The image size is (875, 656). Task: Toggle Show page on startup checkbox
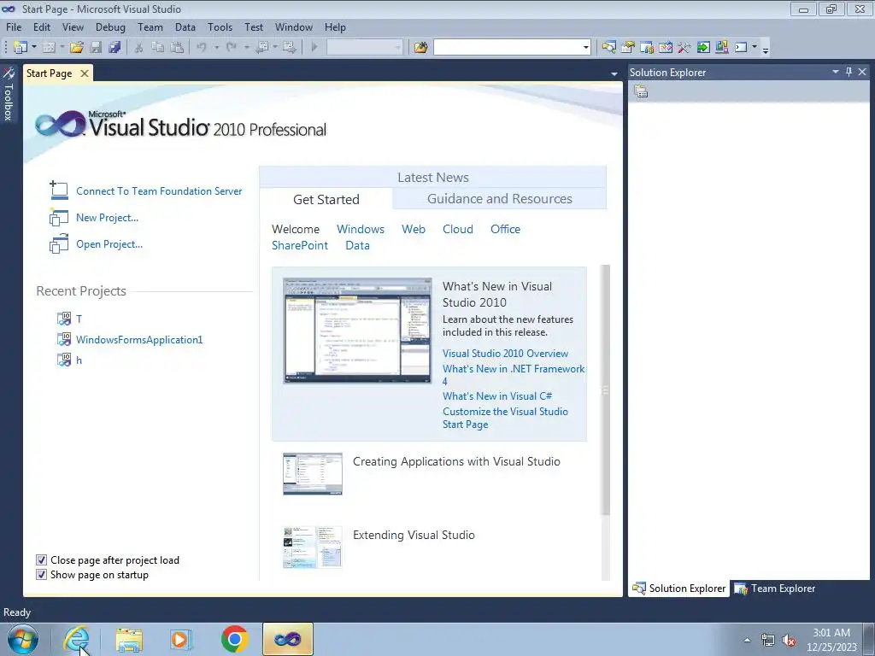[x=41, y=575]
